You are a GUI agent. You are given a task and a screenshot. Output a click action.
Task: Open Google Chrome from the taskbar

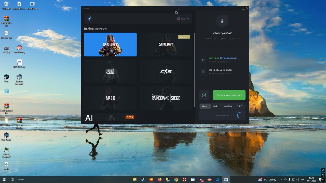point(176,179)
